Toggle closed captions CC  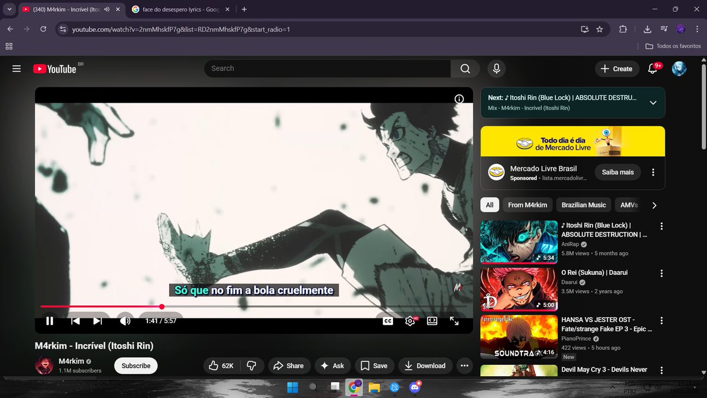pos(388,321)
